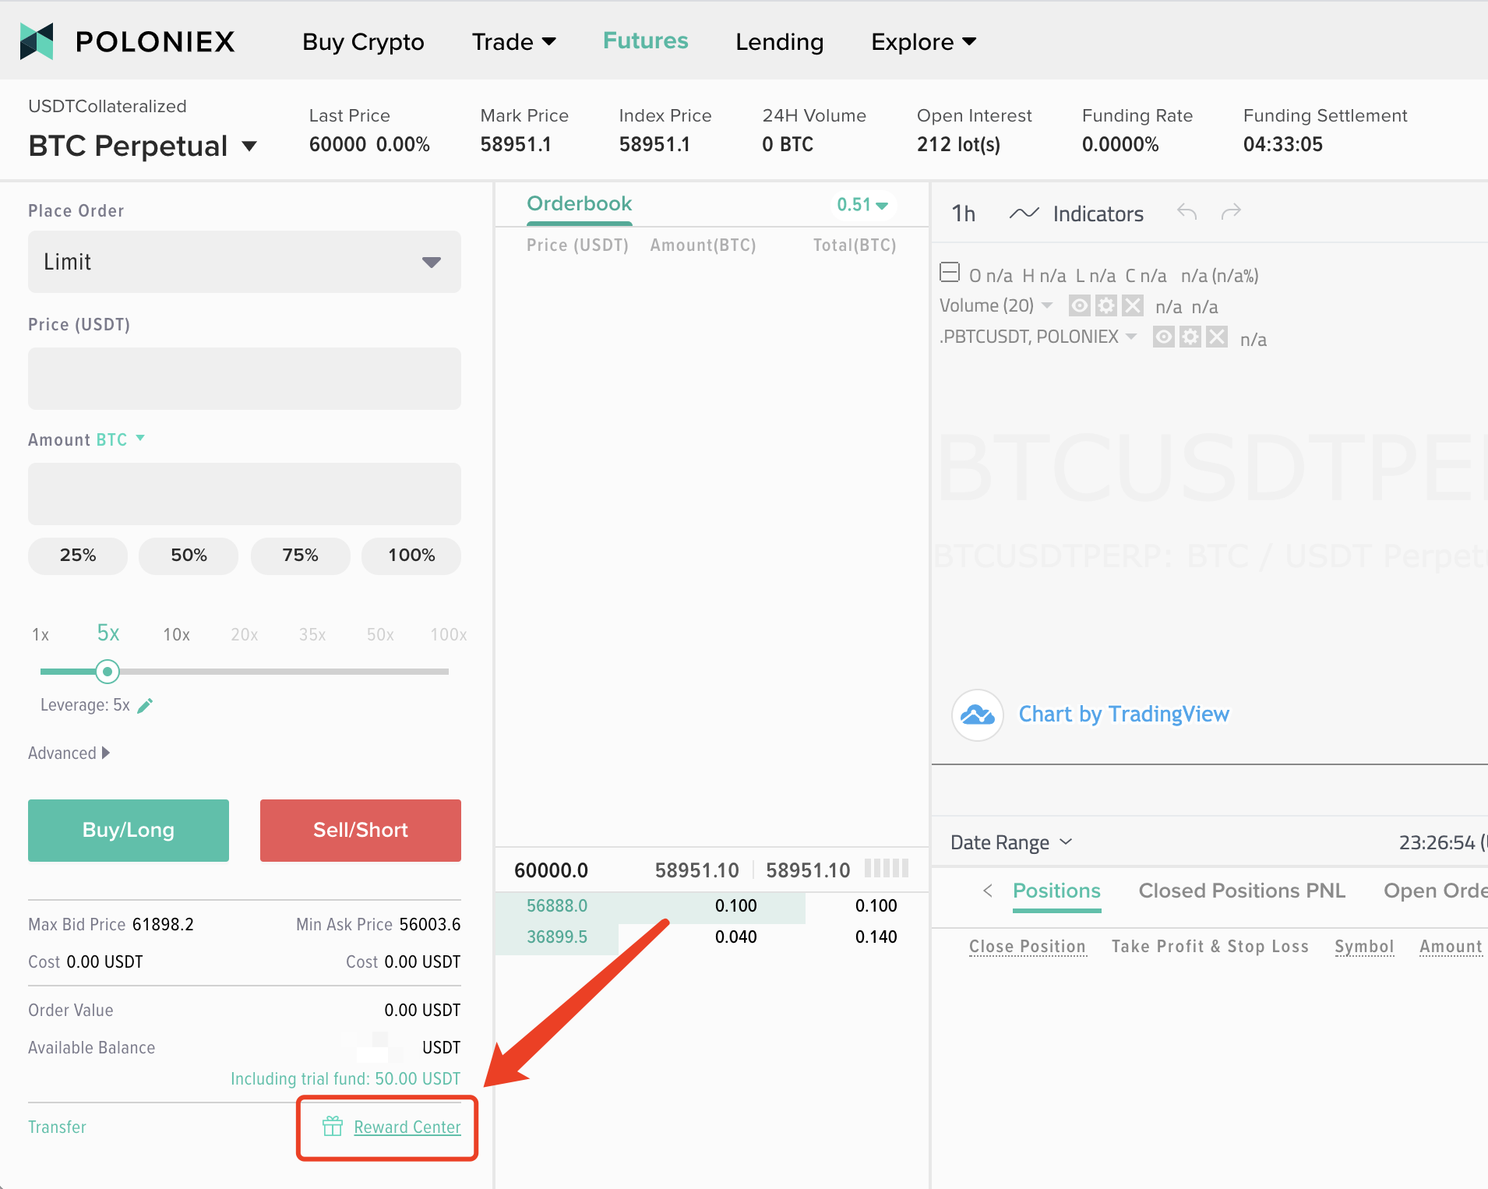This screenshot has height=1189, width=1488.
Task: Select 20x leverage mark
Action: coord(245,634)
